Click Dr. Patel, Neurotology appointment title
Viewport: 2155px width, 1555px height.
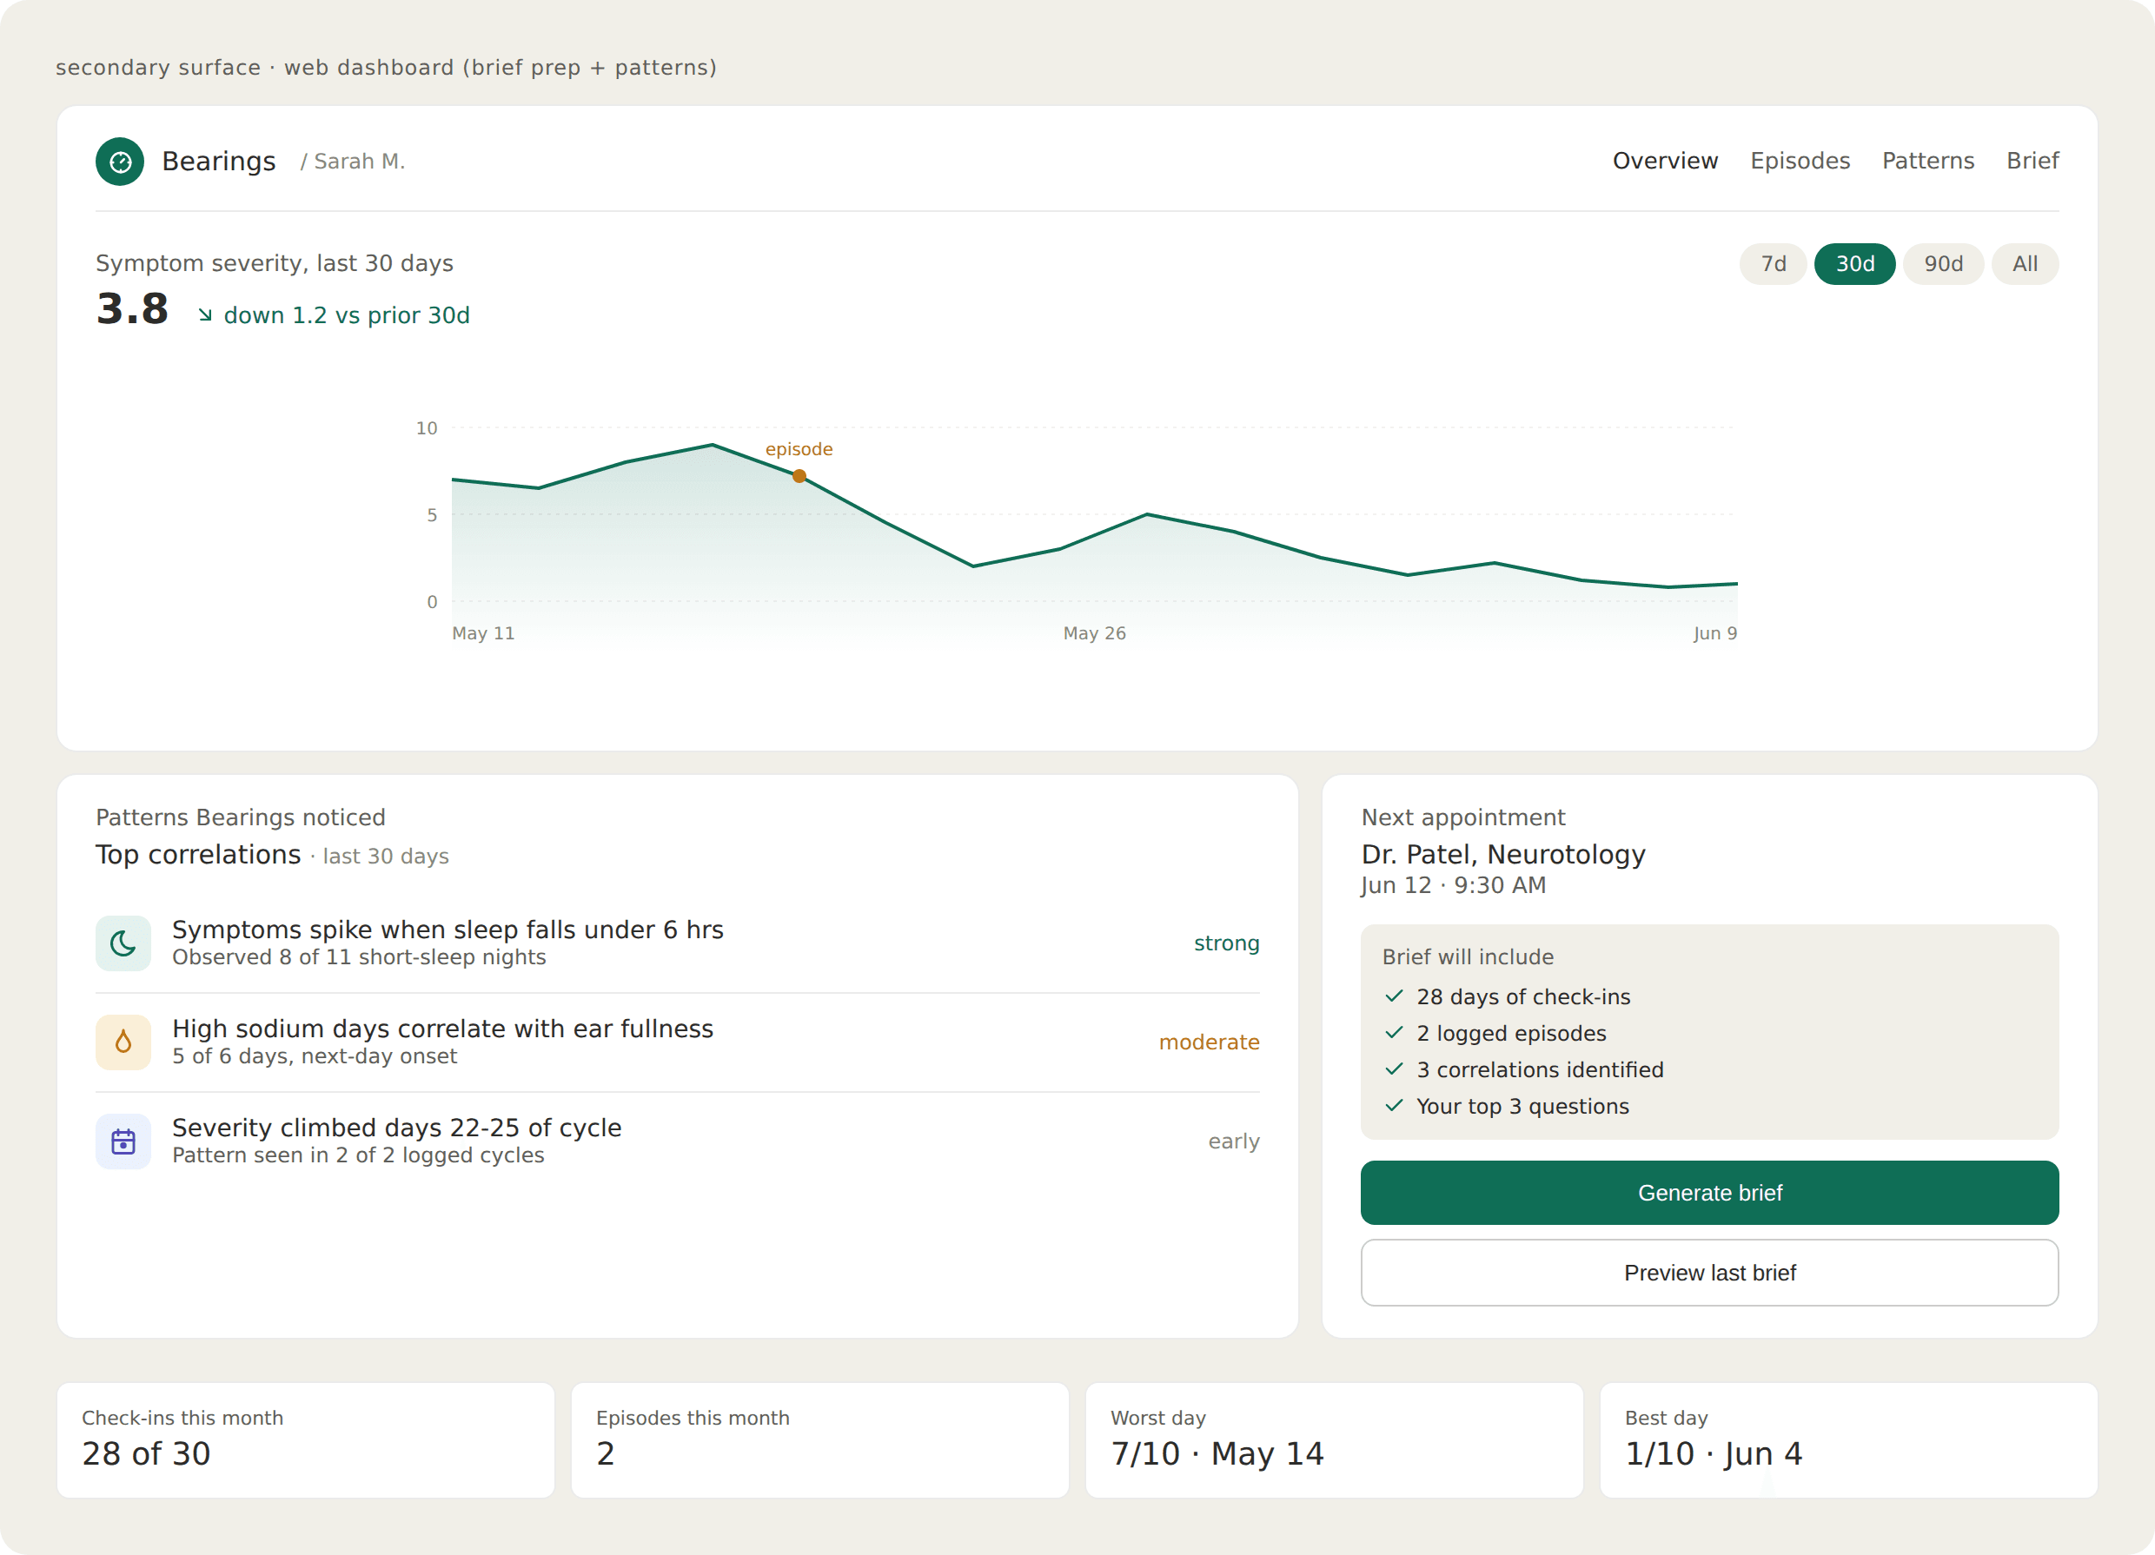[x=1503, y=854]
